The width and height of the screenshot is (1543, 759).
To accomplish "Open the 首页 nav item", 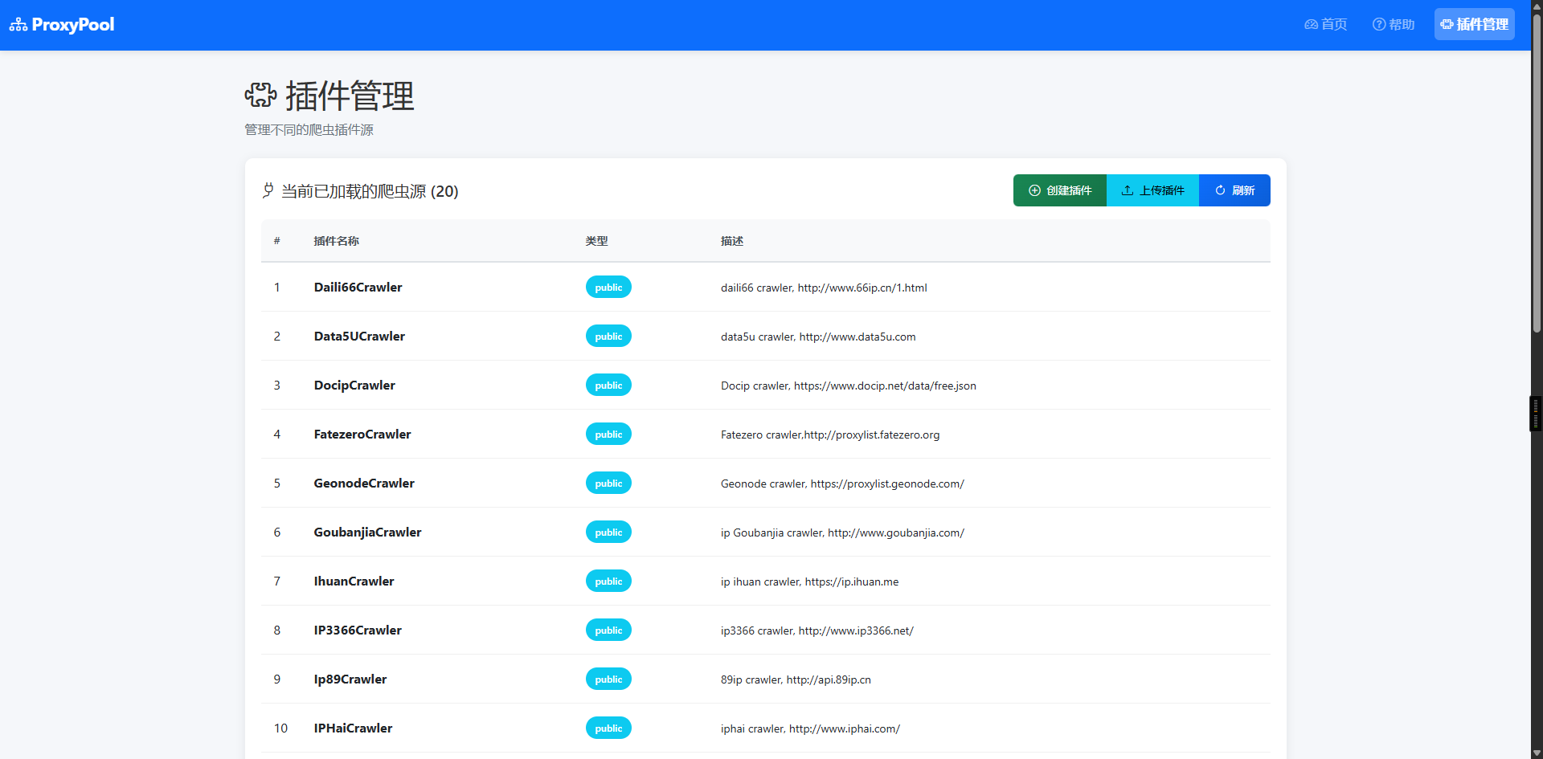I will pyautogui.click(x=1326, y=24).
